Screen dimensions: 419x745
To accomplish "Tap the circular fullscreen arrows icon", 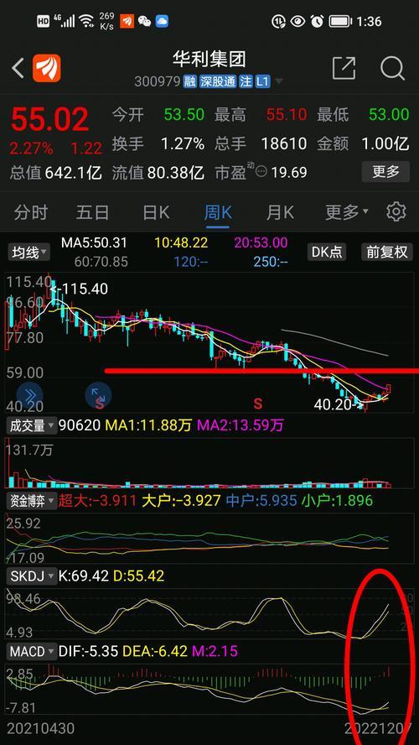I will click(98, 395).
